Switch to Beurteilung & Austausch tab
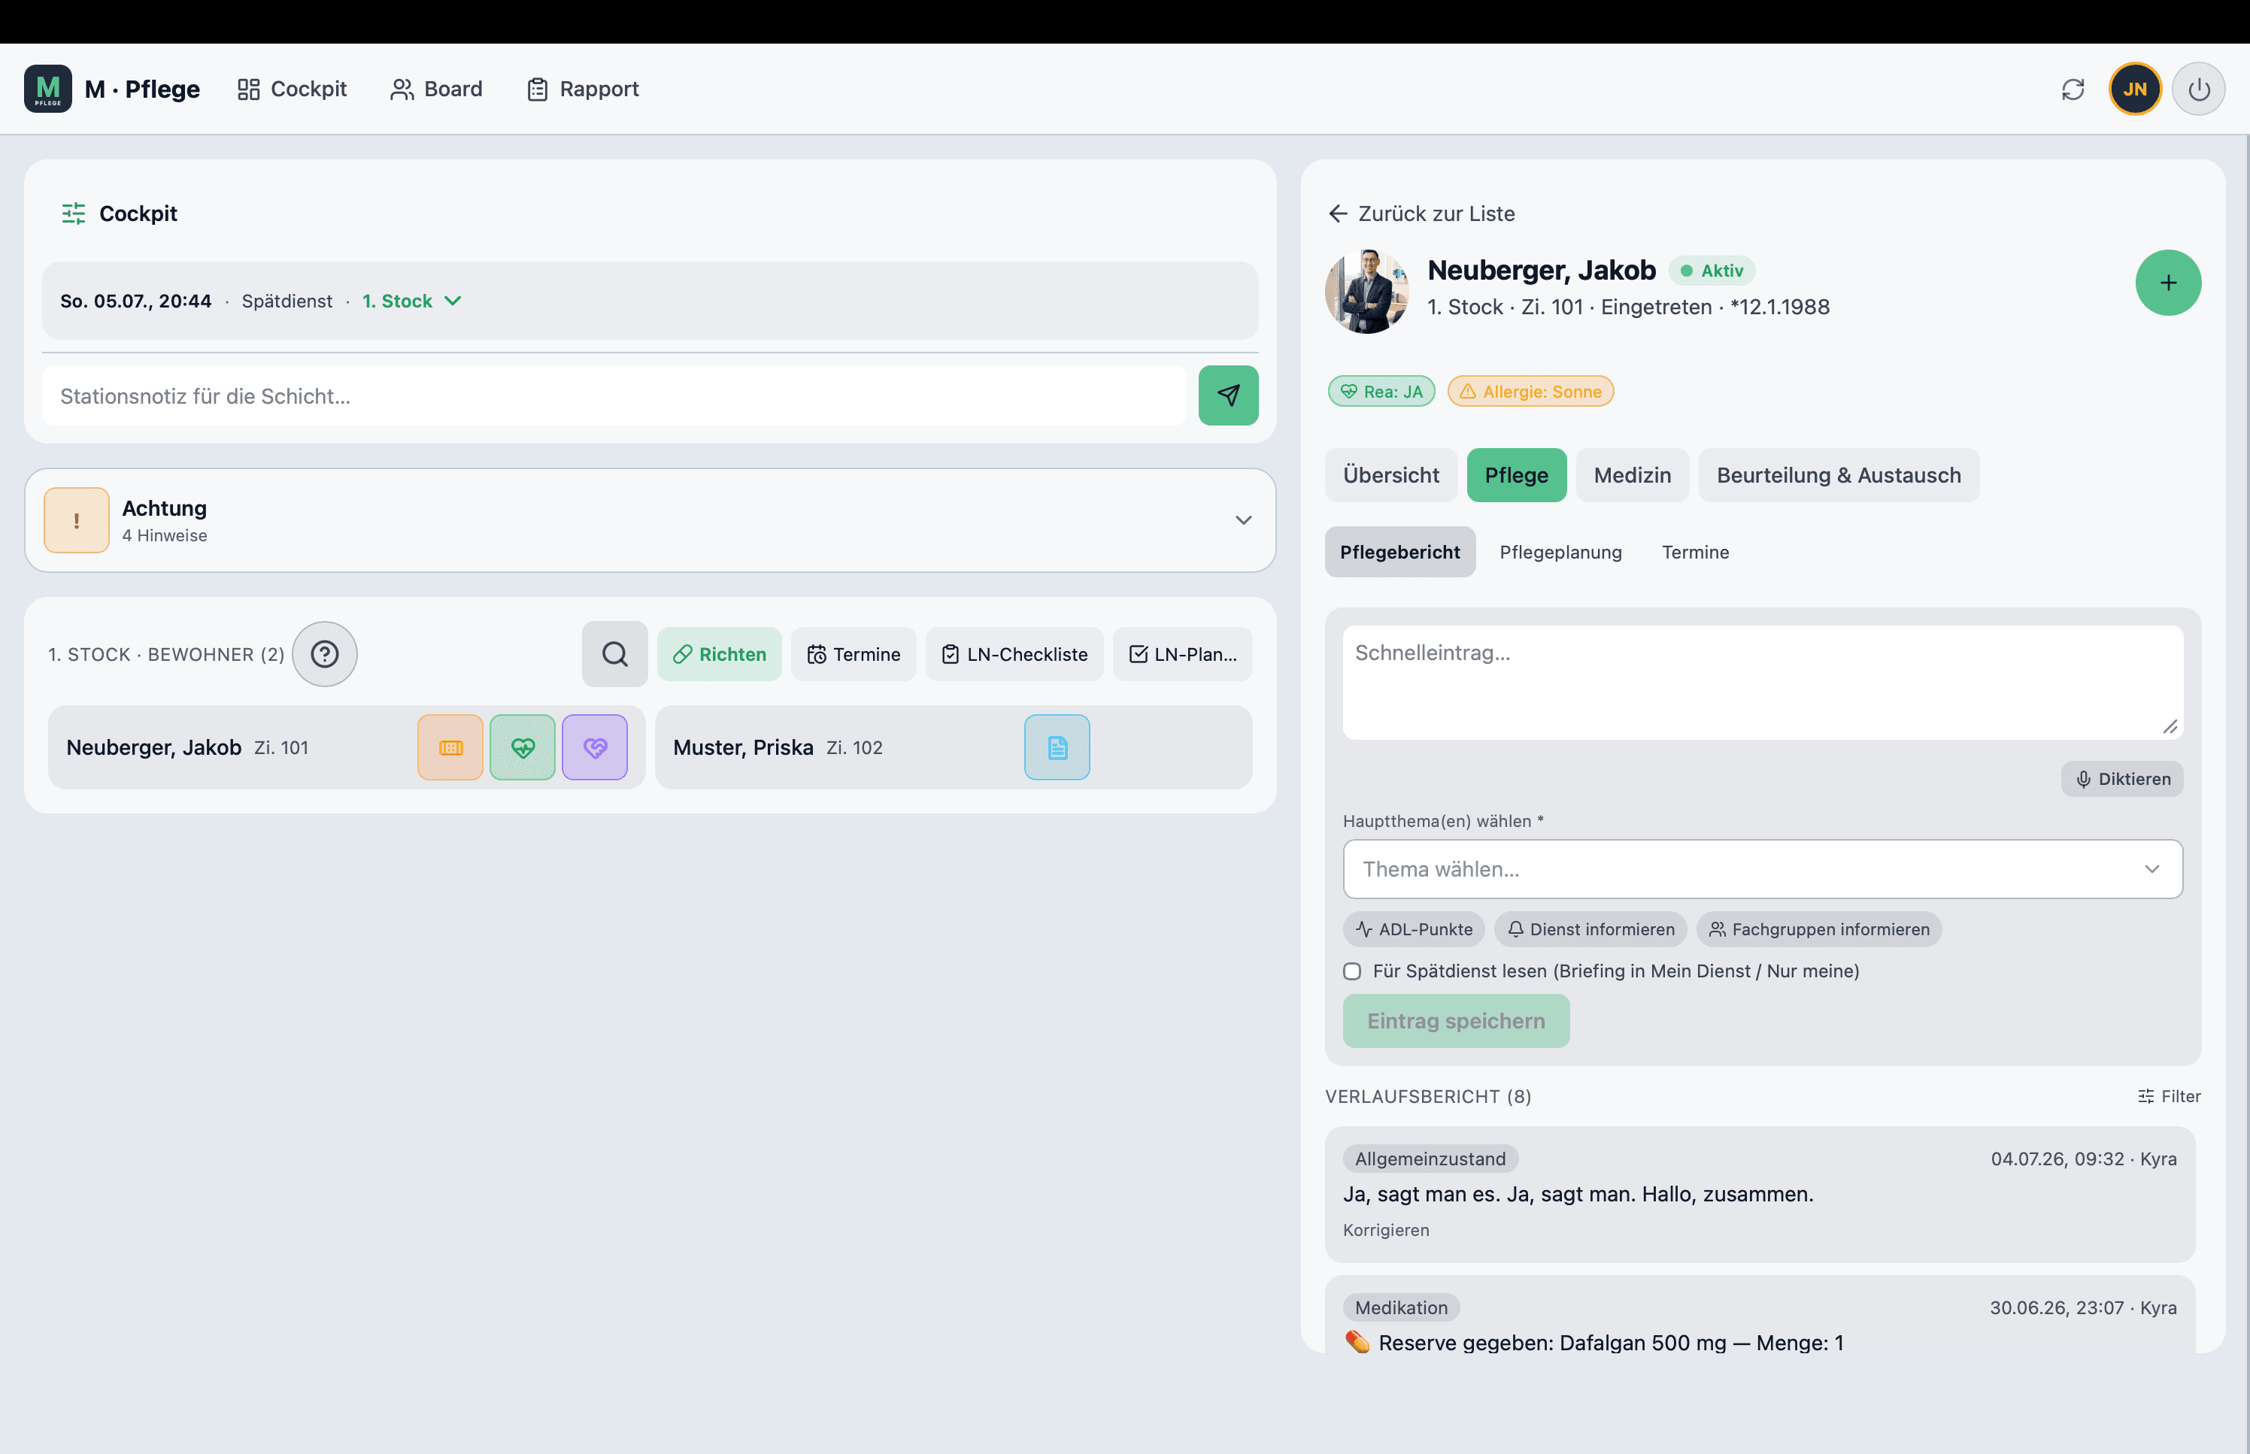Viewport: 2250px width, 1454px height. 1839,475
